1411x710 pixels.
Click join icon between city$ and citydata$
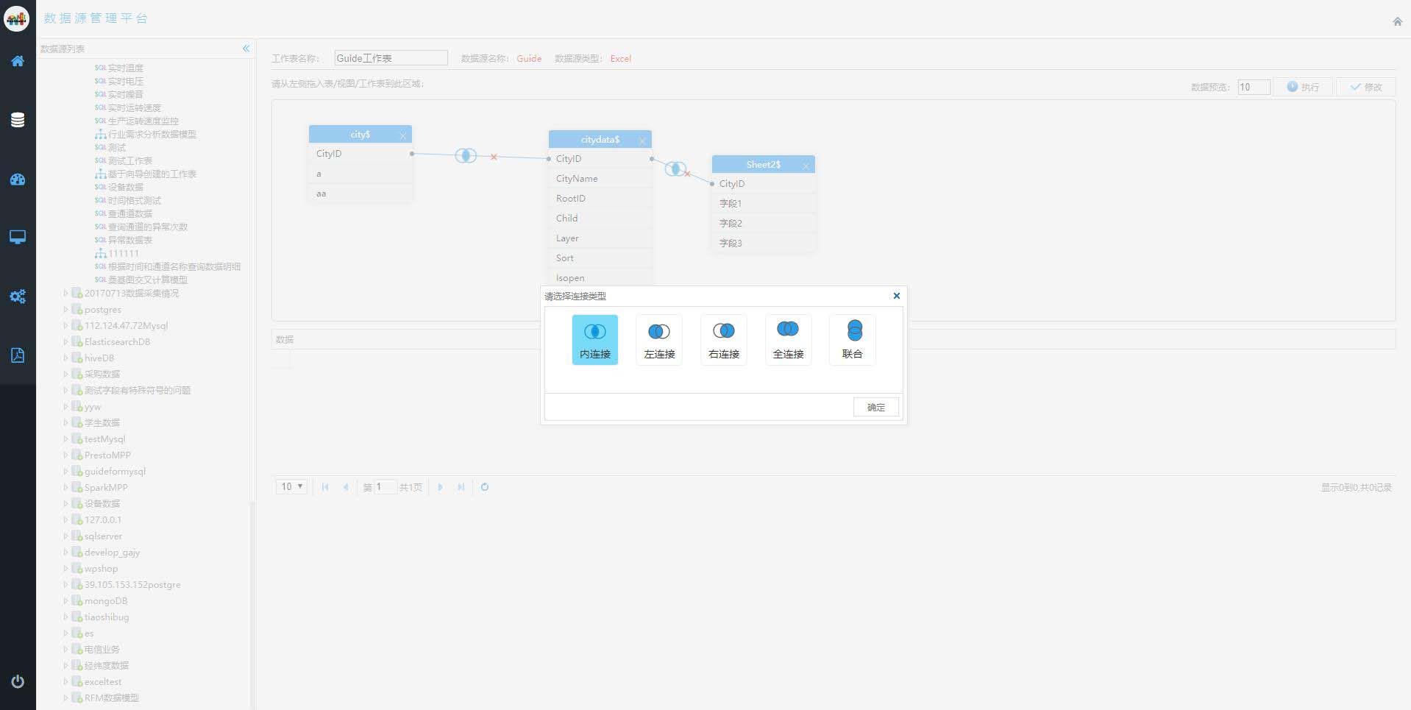[465, 155]
